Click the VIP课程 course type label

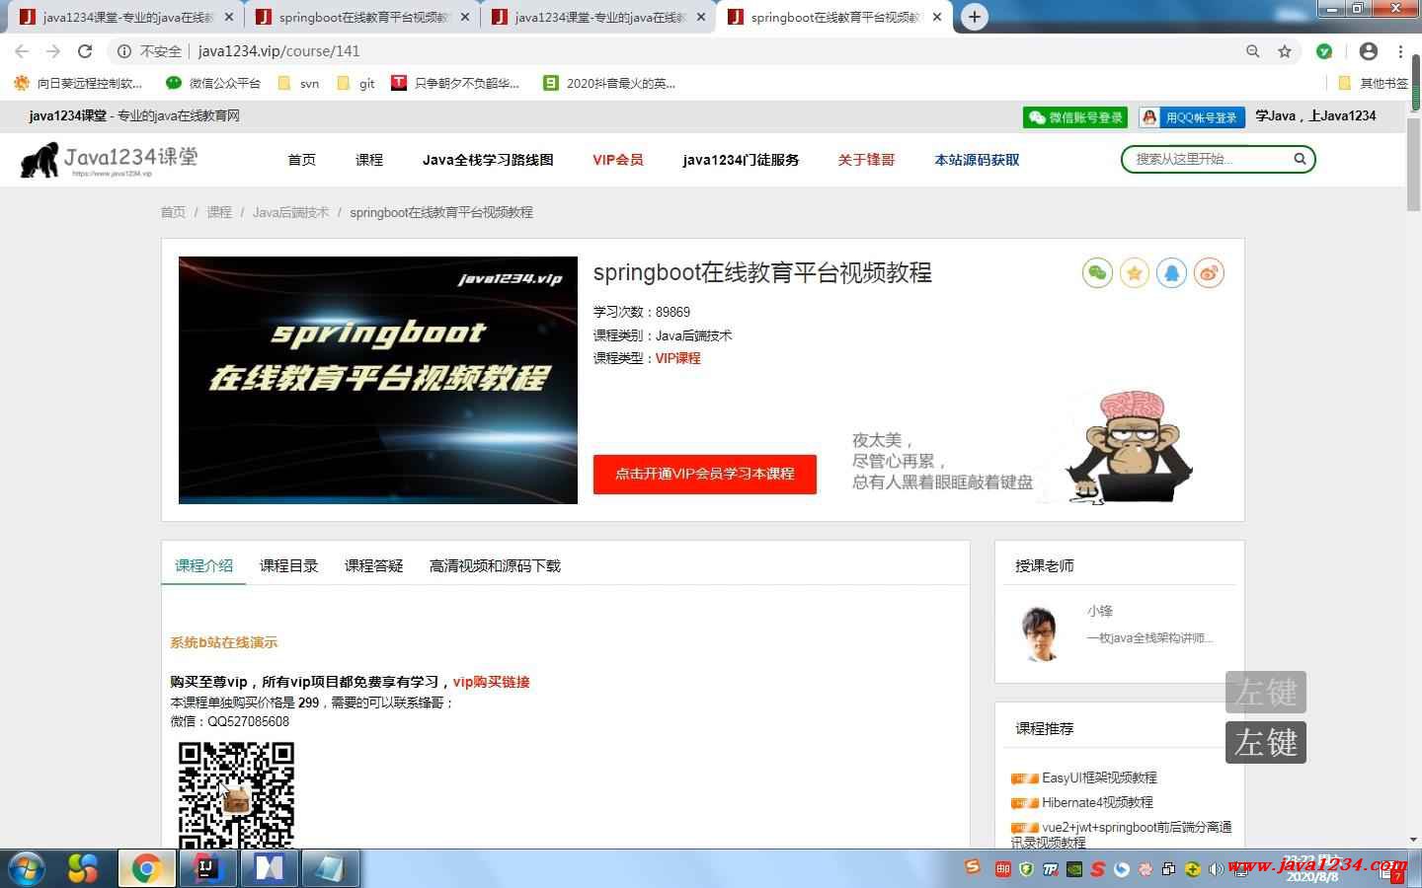(x=677, y=358)
